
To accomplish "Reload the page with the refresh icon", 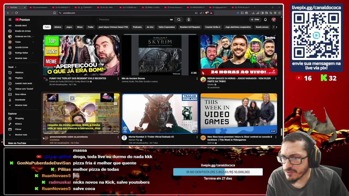I will coord(17,13).
